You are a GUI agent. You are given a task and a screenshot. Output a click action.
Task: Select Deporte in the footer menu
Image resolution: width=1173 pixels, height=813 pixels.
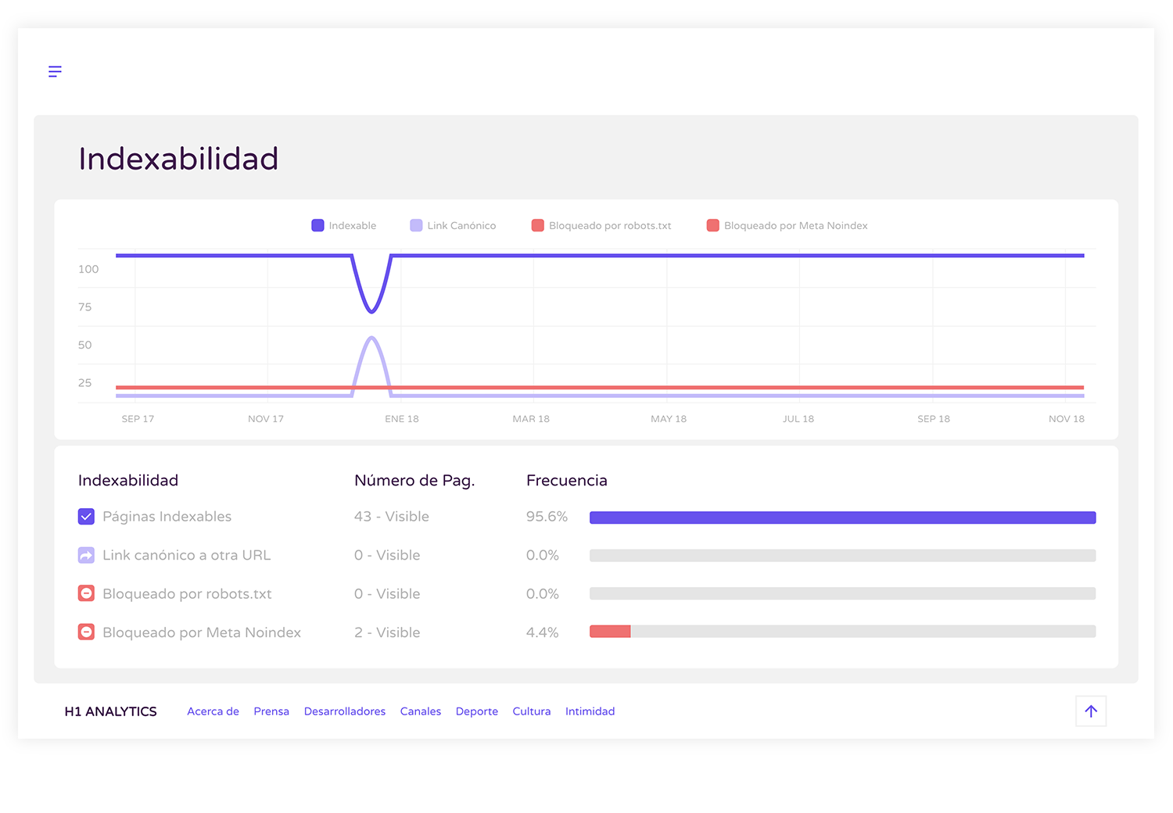point(477,711)
